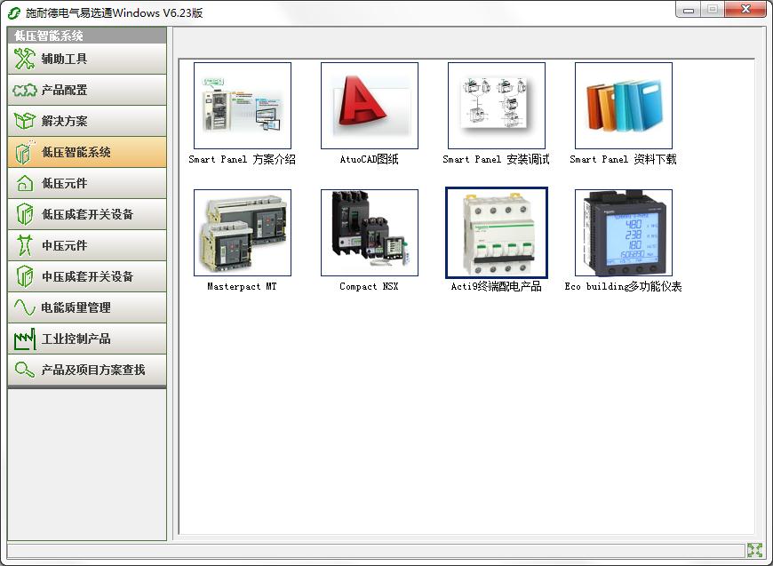Navigate to 工业控制产品

pos(87,339)
